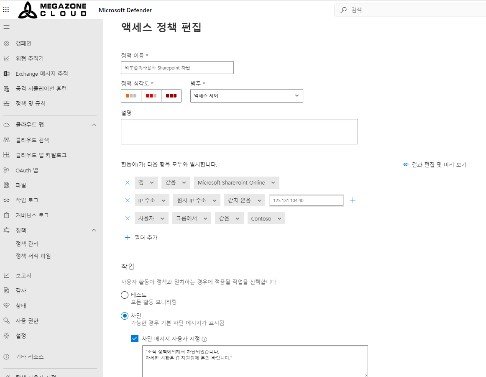486x377 pixels.
Task: Select low severity orange swatch
Action: point(131,96)
